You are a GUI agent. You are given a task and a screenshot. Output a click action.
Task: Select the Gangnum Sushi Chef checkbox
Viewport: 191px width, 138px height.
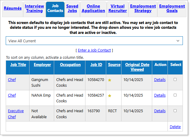(175, 79)
